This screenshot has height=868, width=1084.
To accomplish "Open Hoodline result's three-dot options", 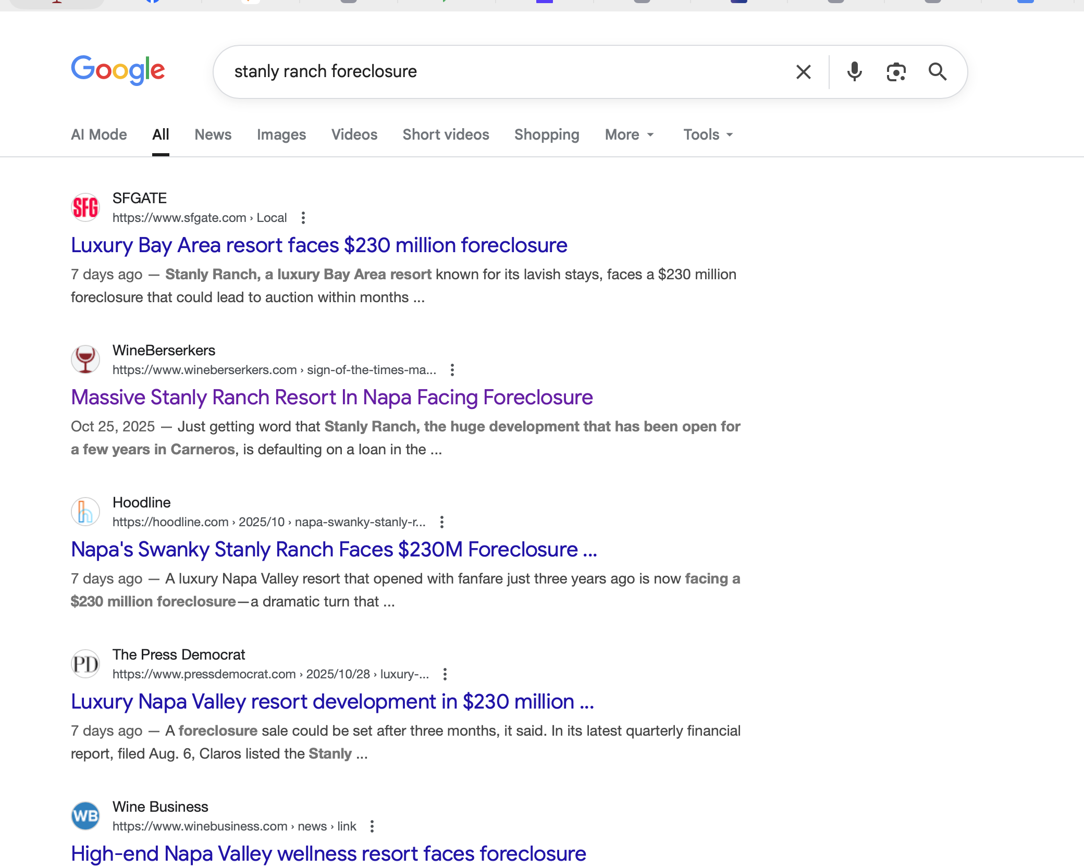I will click(x=442, y=522).
